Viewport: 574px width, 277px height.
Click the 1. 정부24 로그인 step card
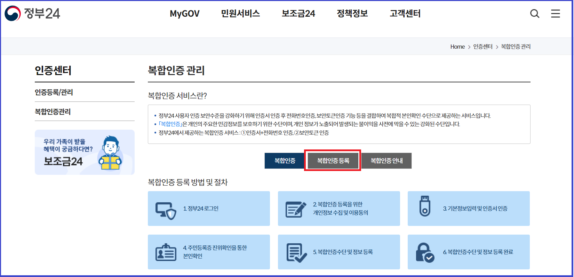(209, 209)
